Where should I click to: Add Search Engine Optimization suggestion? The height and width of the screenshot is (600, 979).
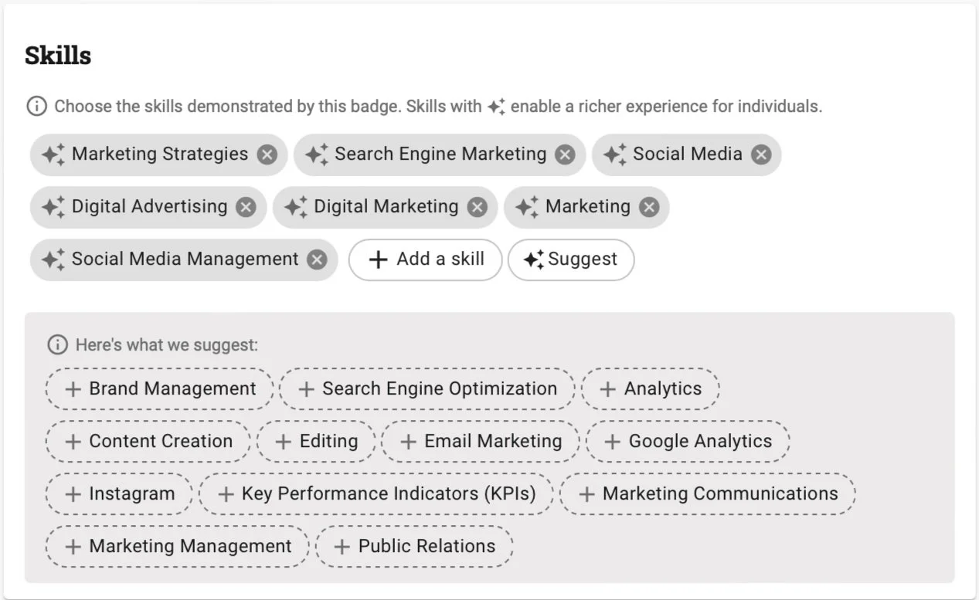click(427, 389)
